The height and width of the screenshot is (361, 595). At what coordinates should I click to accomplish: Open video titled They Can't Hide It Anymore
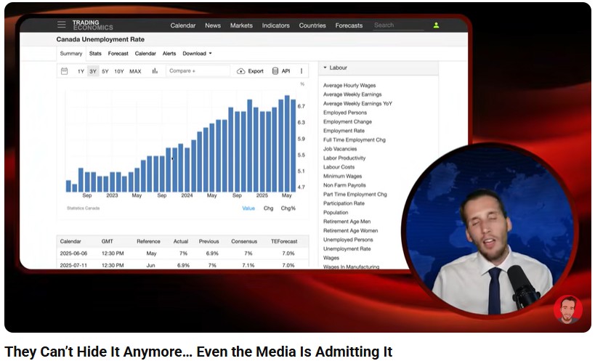tap(198, 352)
